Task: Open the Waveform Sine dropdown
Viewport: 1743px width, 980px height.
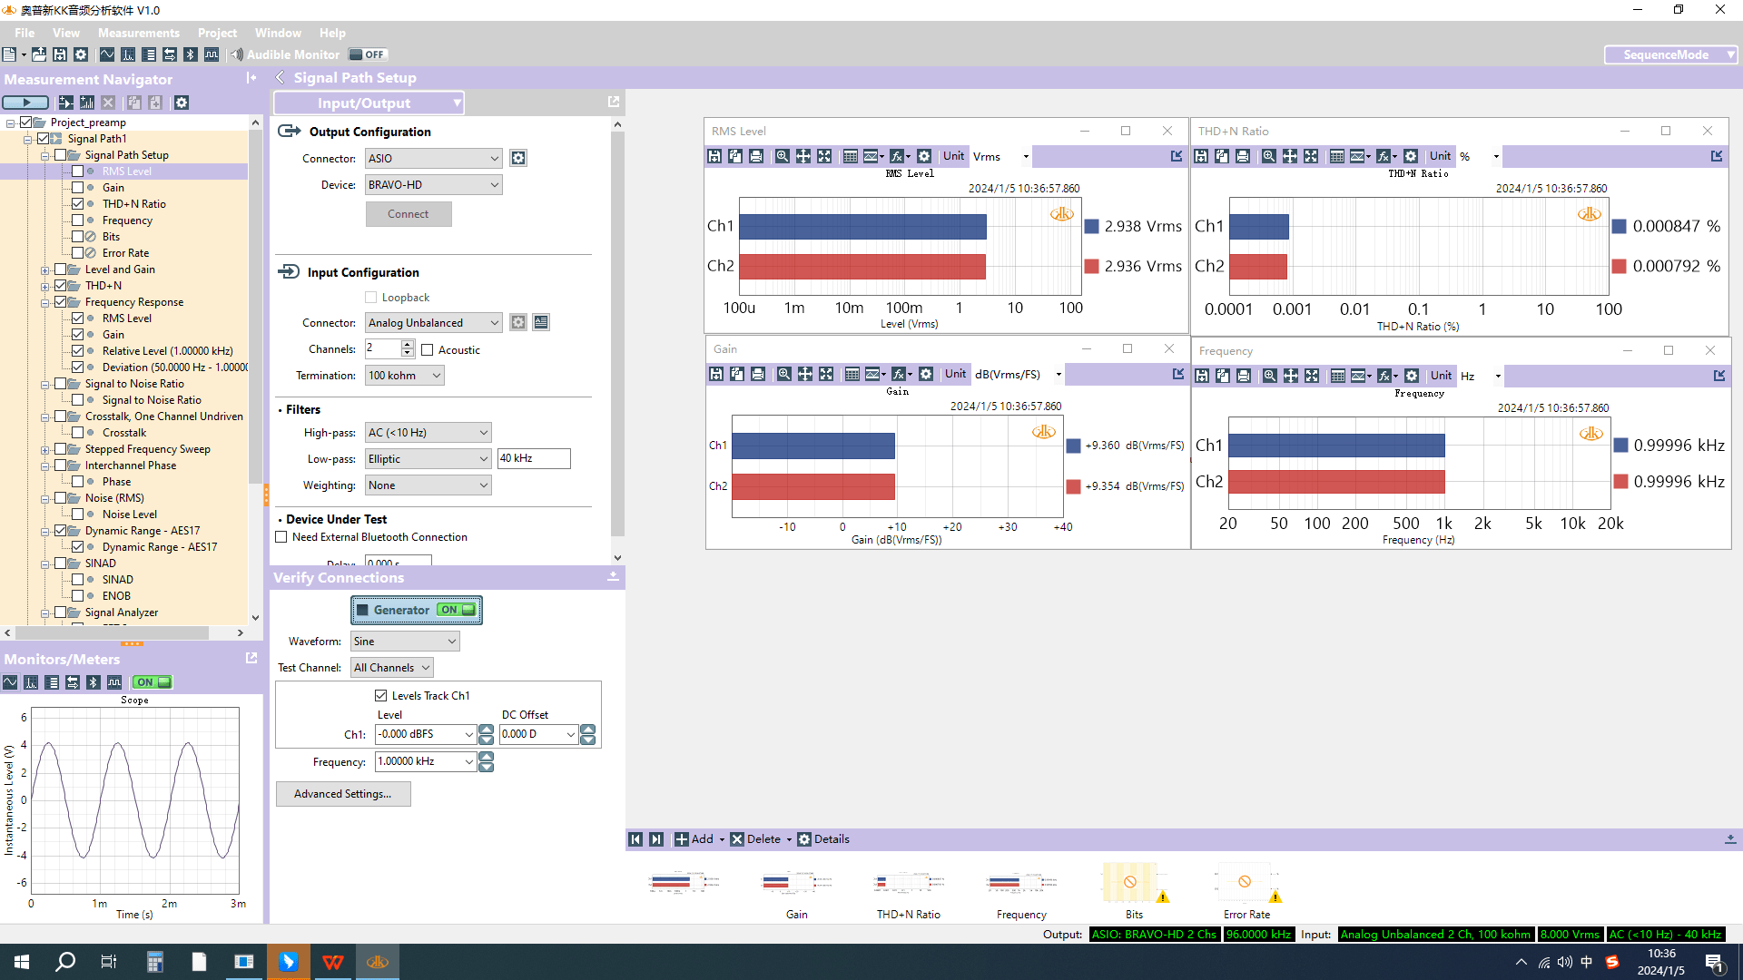Action: [404, 642]
